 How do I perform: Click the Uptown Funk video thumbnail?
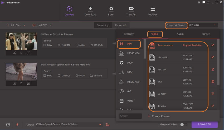(x=21, y=72)
